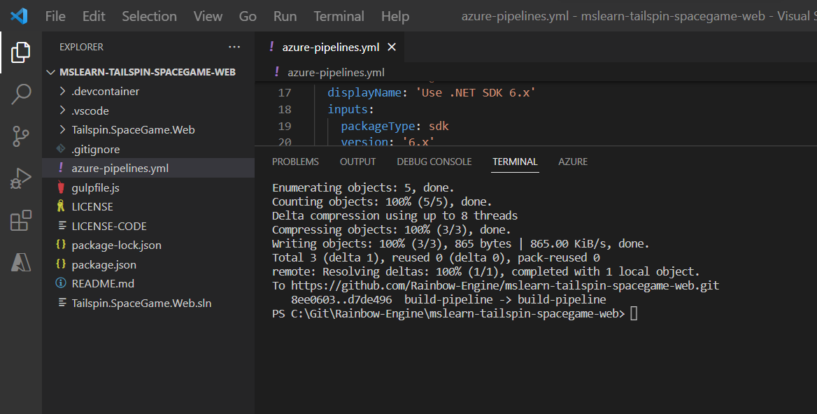Click the .gitignore file icon
Image resolution: width=817 pixels, height=414 pixels.
point(61,149)
